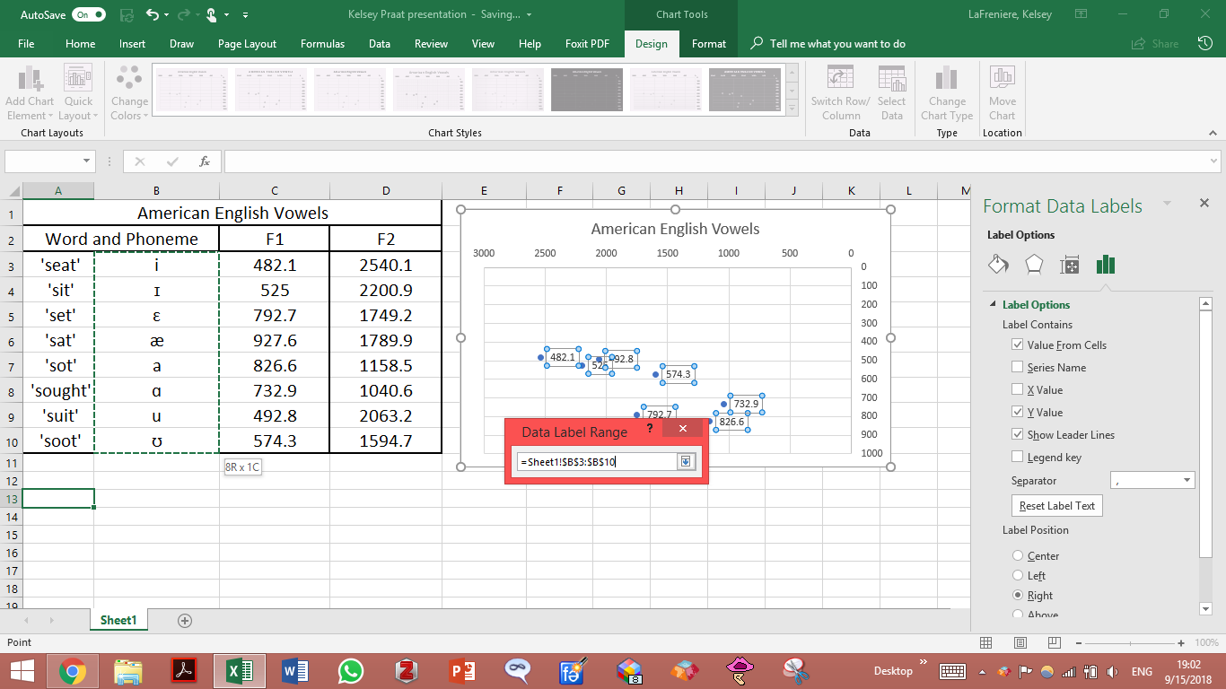The image size is (1226, 689).
Task: Click collapse button in Data Label Range dialog
Action: (x=686, y=461)
